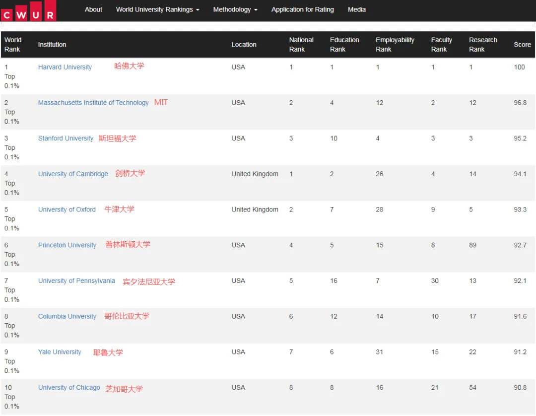Click Yale's research rank 22

(x=472, y=352)
